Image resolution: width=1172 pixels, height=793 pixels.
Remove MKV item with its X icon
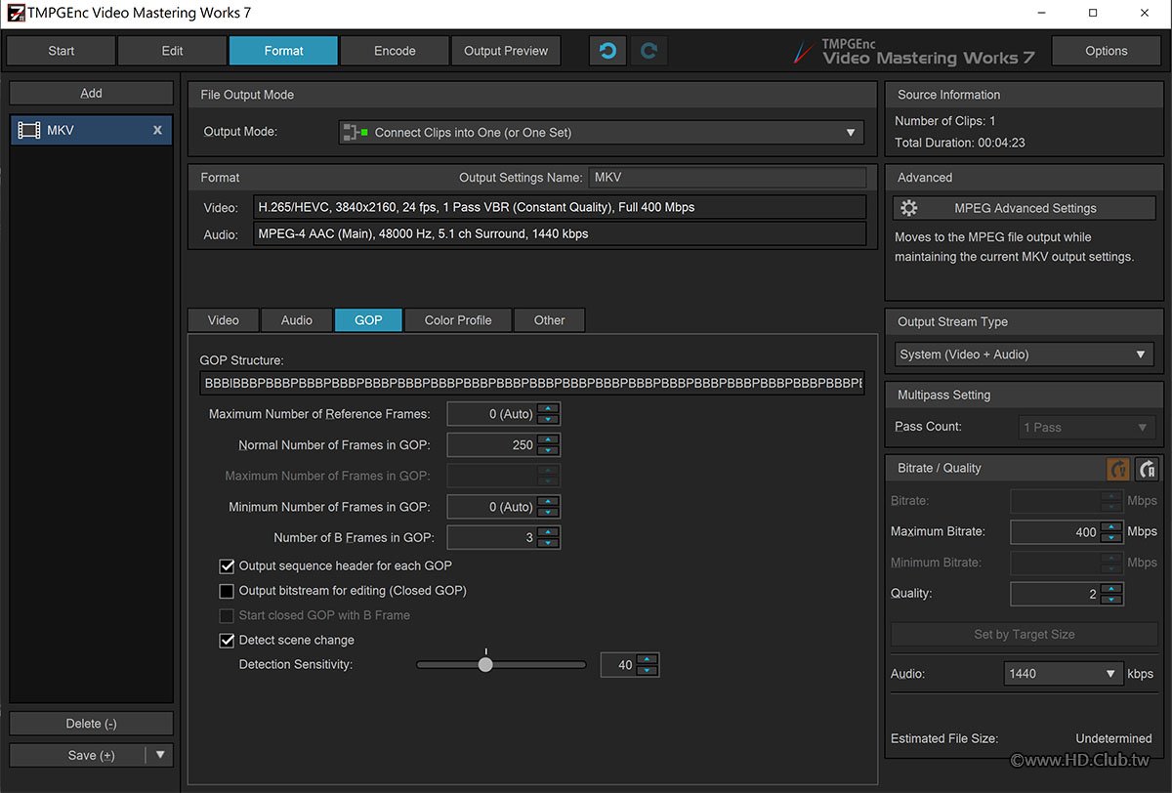coord(157,130)
